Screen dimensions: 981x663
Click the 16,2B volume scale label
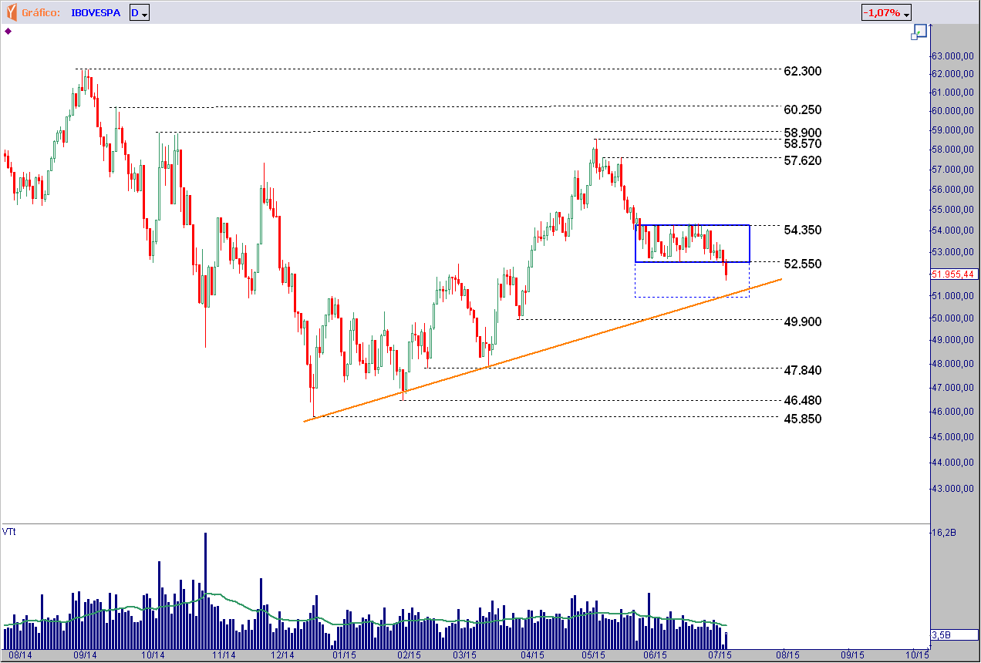coord(946,533)
